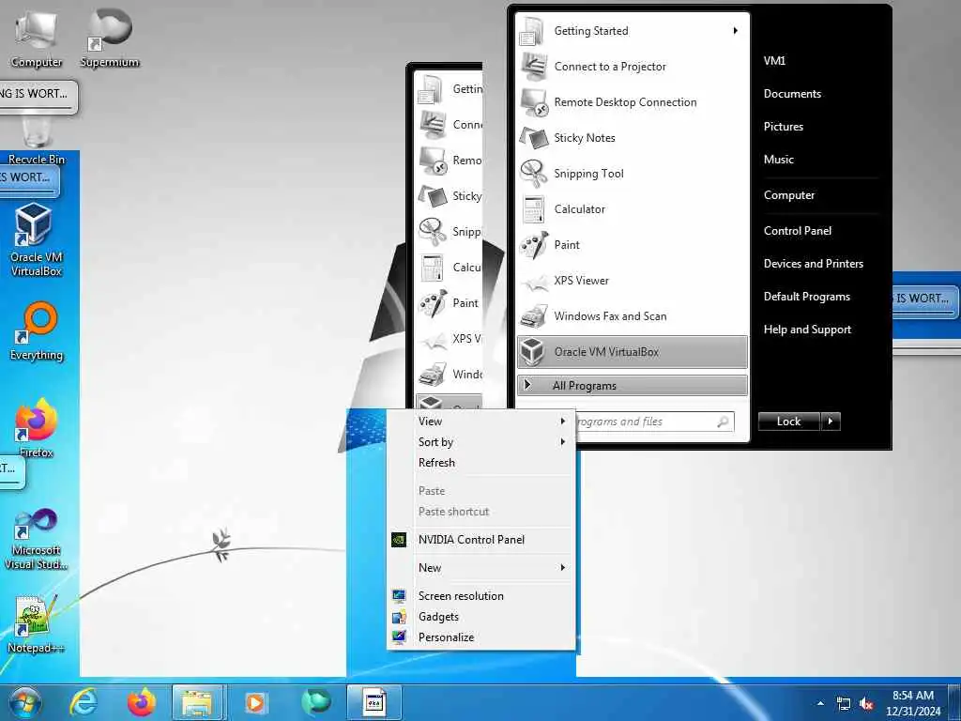The image size is (961, 721).
Task: Select Oracle VM VirtualBox desktop icon
Action: (36, 239)
